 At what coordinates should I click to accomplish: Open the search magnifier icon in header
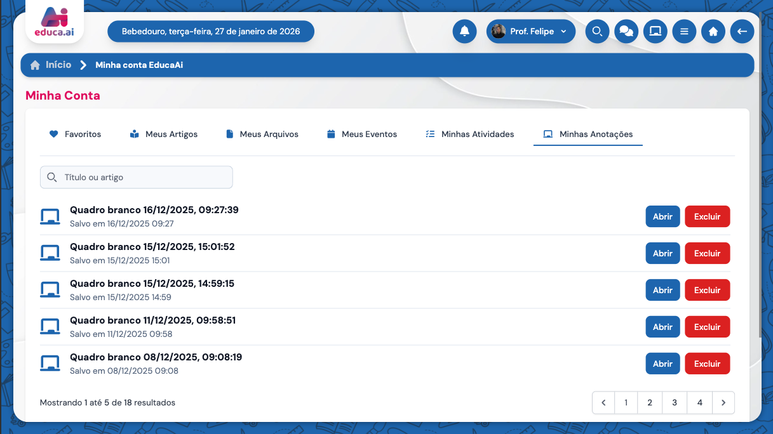pos(597,31)
